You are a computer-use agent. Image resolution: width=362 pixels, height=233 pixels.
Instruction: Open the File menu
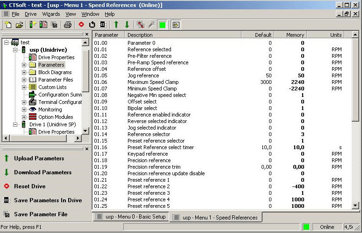(15, 14)
